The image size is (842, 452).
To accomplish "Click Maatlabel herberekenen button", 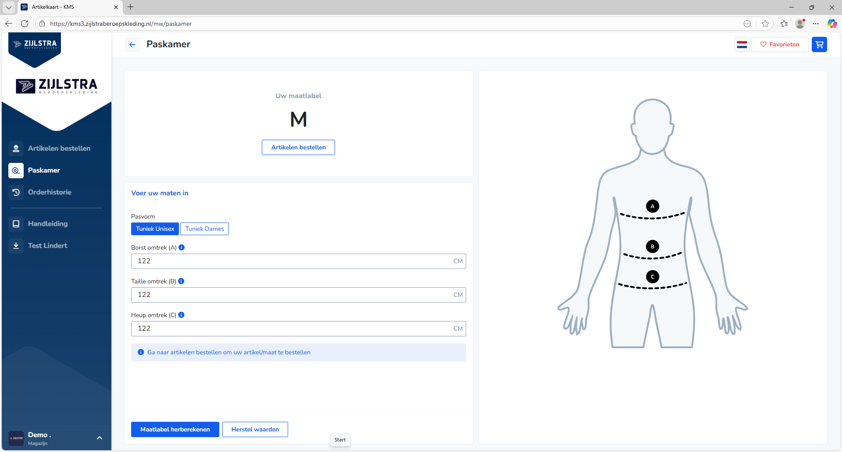I will (x=175, y=429).
